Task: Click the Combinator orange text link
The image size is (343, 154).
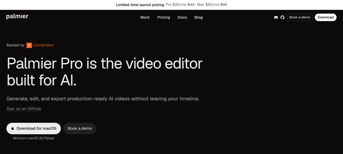Action: 43,45
